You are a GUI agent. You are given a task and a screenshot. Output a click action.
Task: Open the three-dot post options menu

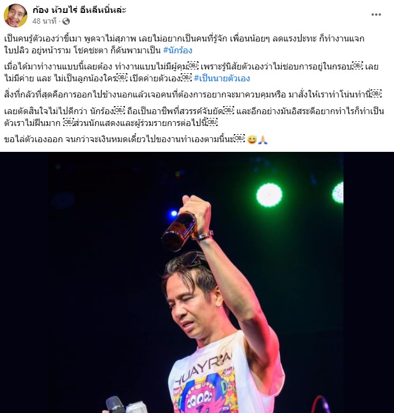(376, 15)
